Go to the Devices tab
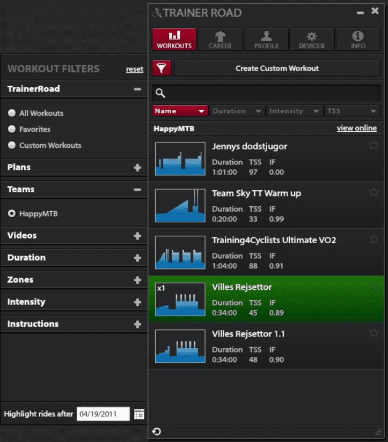 [312, 40]
